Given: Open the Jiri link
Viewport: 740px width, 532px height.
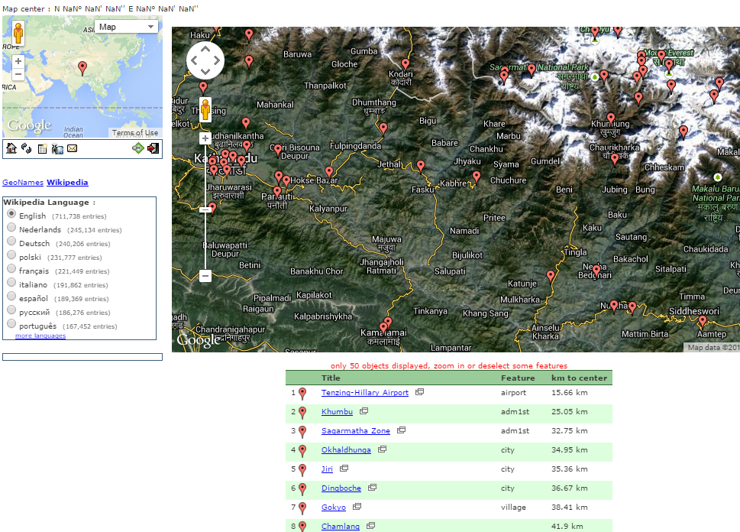Looking at the screenshot, I should click(x=327, y=469).
